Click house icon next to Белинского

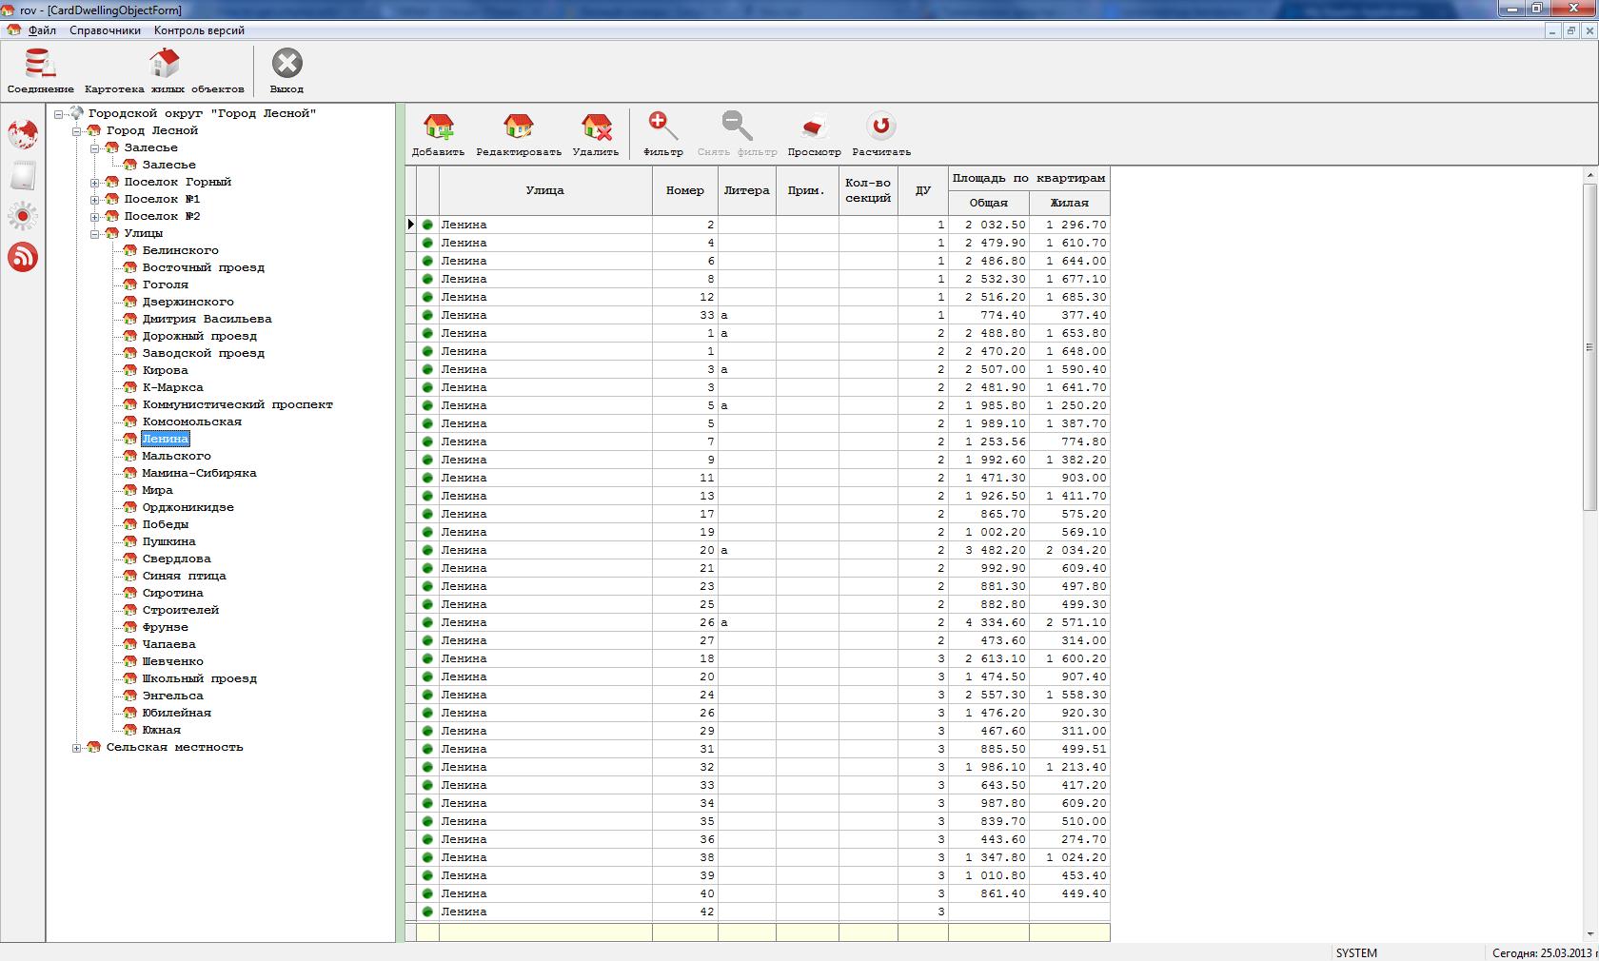pyautogui.click(x=130, y=250)
